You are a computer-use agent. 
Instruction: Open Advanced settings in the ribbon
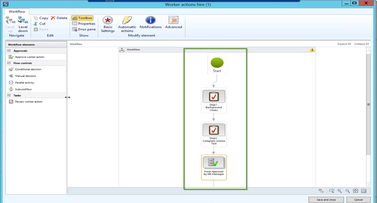coord(173,24)
